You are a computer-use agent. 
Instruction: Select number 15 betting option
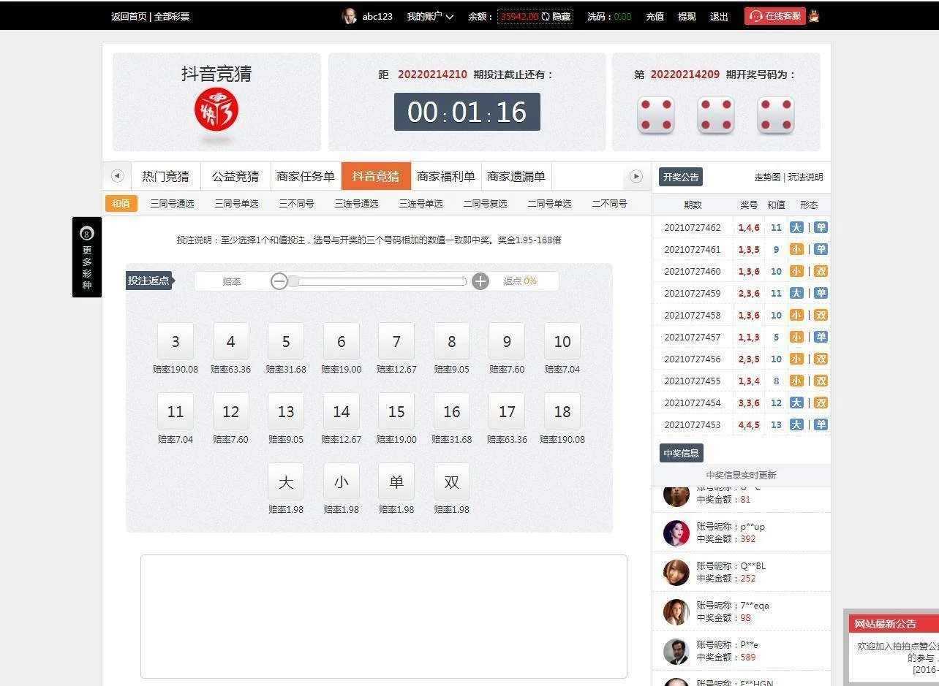pos(396,411)
